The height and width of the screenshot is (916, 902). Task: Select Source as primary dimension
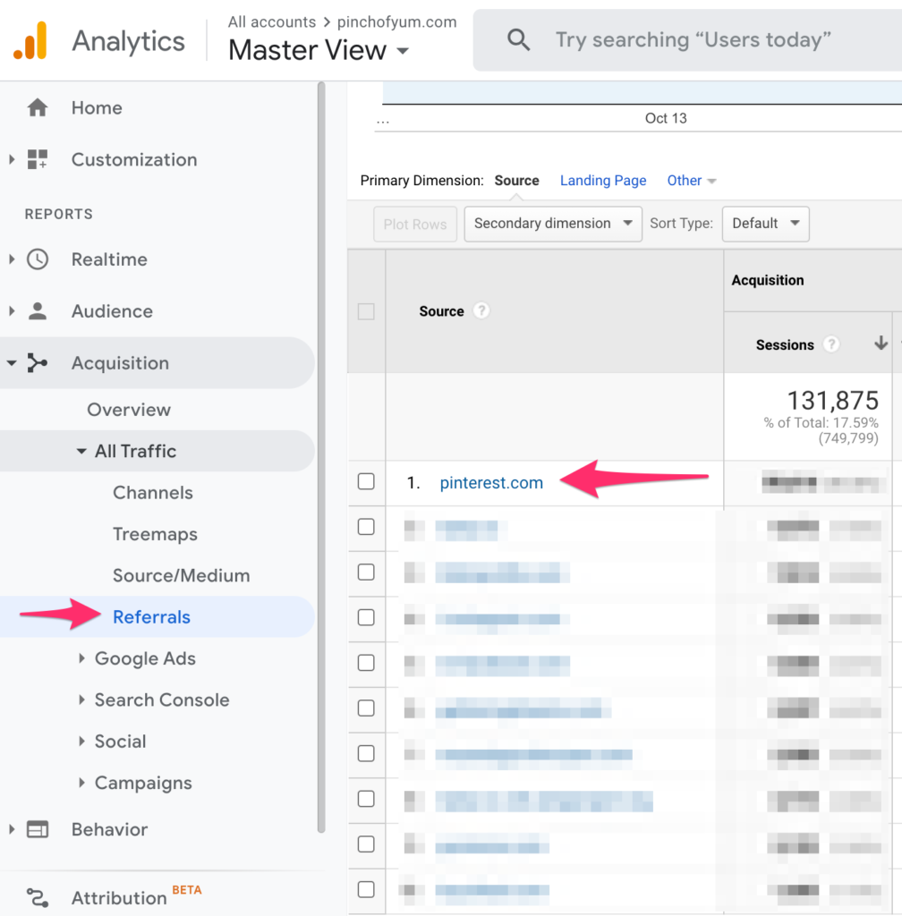pos(516,181)
